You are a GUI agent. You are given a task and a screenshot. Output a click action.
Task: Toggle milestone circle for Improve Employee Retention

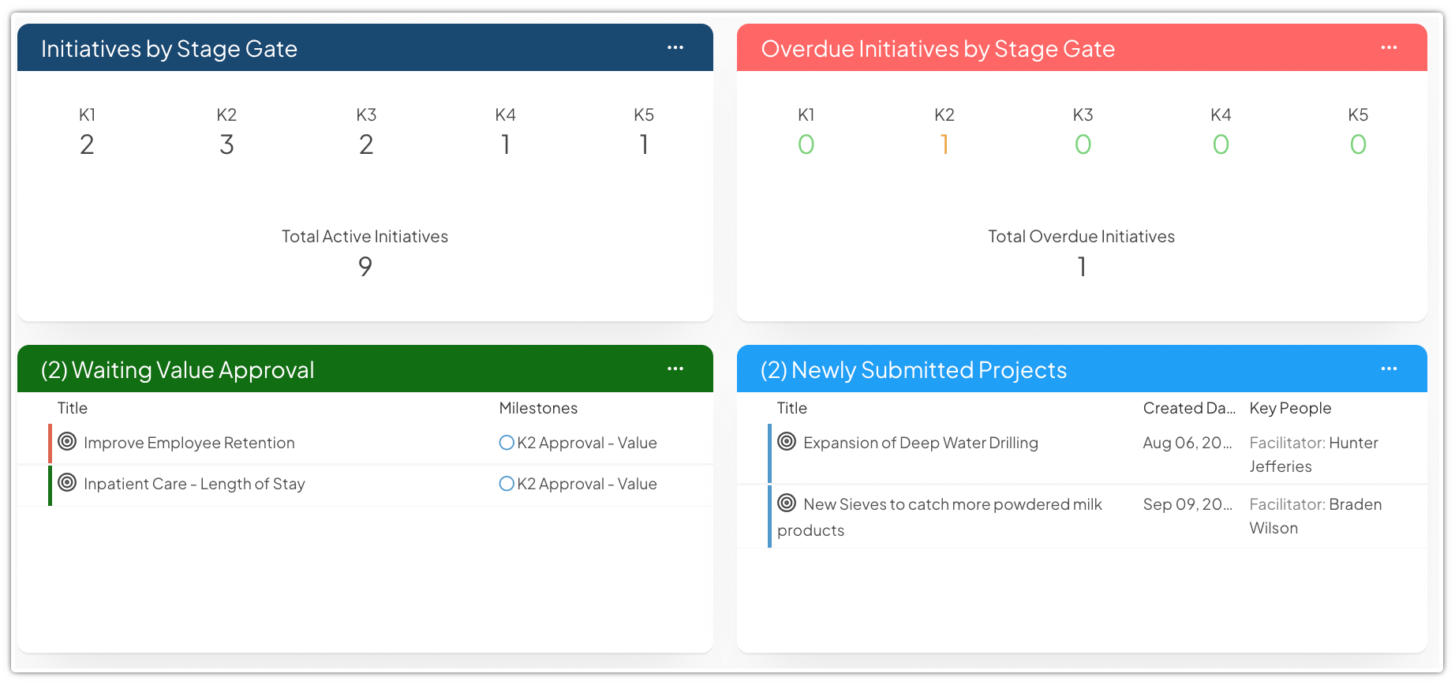click(507, 443)
